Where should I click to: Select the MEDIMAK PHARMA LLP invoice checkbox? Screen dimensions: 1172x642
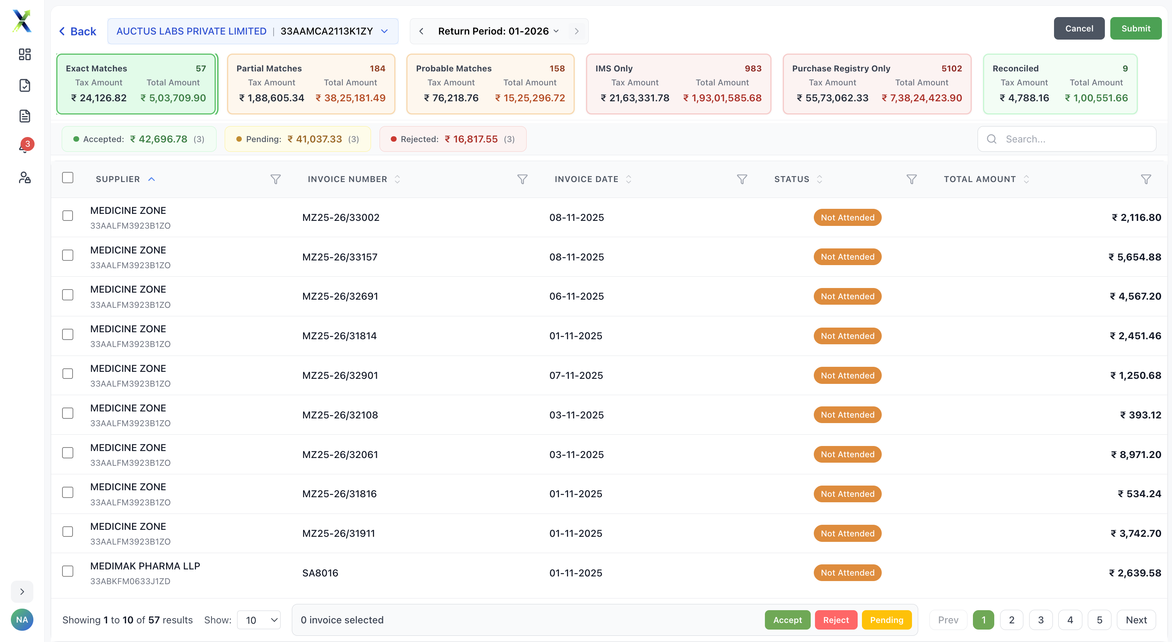(68, 571)
